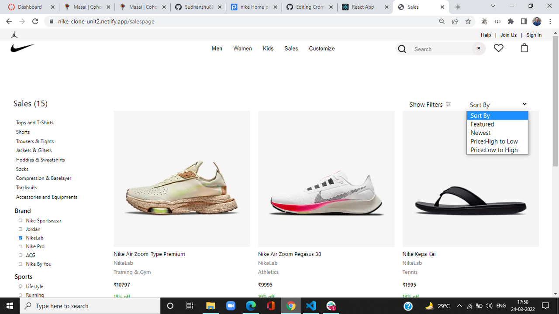Open the shopping bag cart
This screenshot has height=314, width=559.
point(524,48)
